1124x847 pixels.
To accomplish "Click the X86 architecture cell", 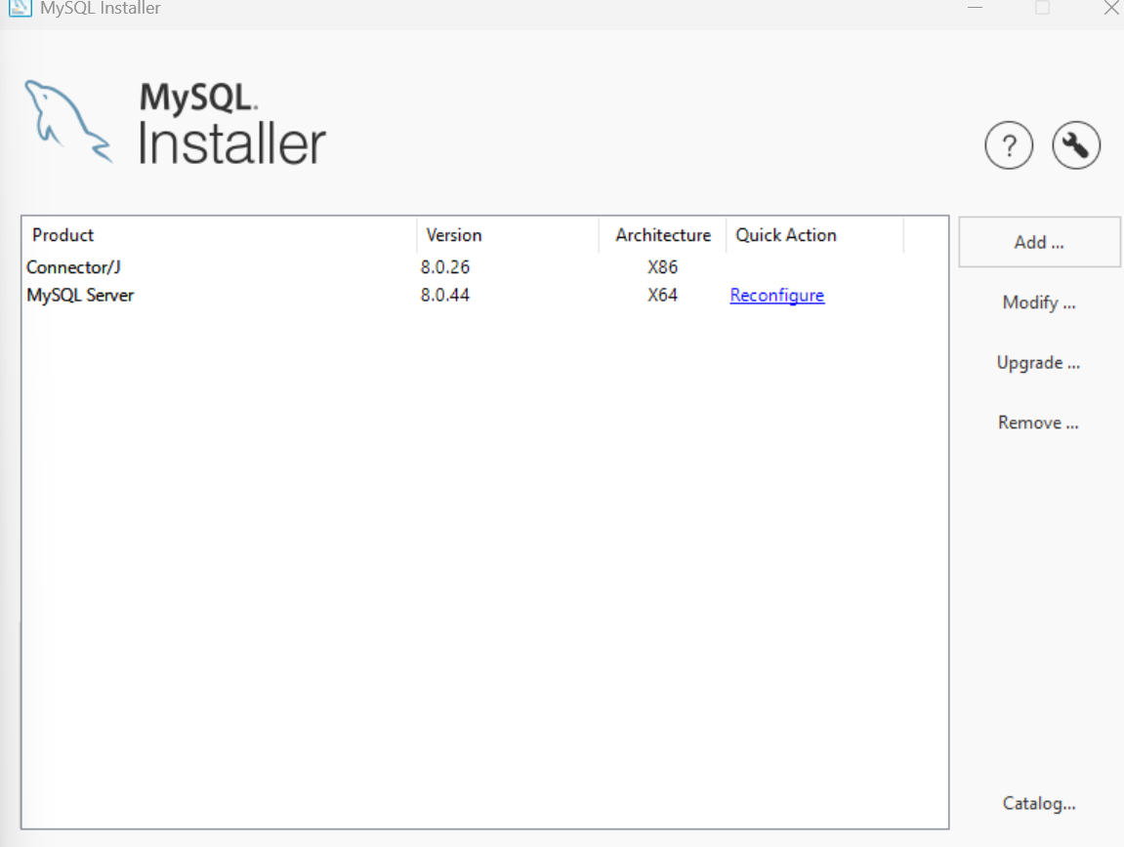I will pyautogui.click(x=662, y=267).
